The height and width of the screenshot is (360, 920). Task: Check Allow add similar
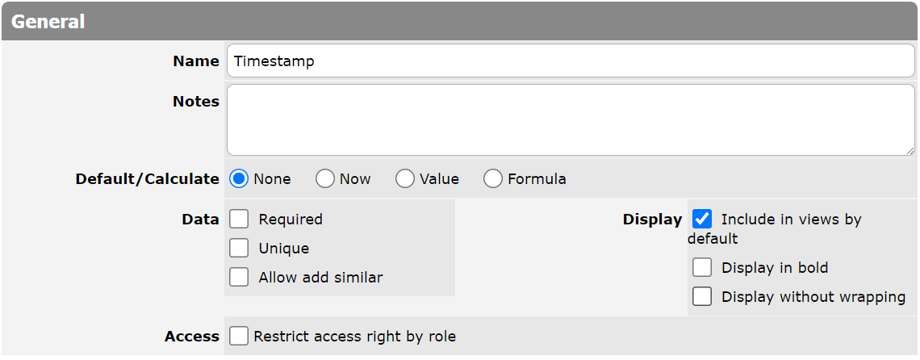(x=239, y=277)
